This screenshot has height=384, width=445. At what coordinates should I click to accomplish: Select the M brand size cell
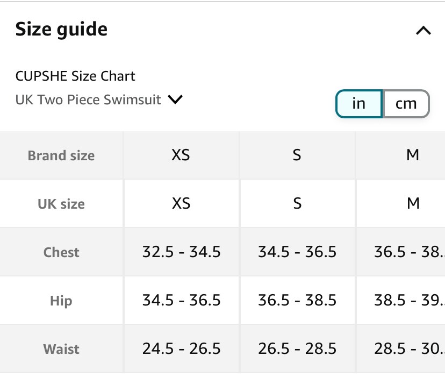pyautogui.click(x=401, y=155)
